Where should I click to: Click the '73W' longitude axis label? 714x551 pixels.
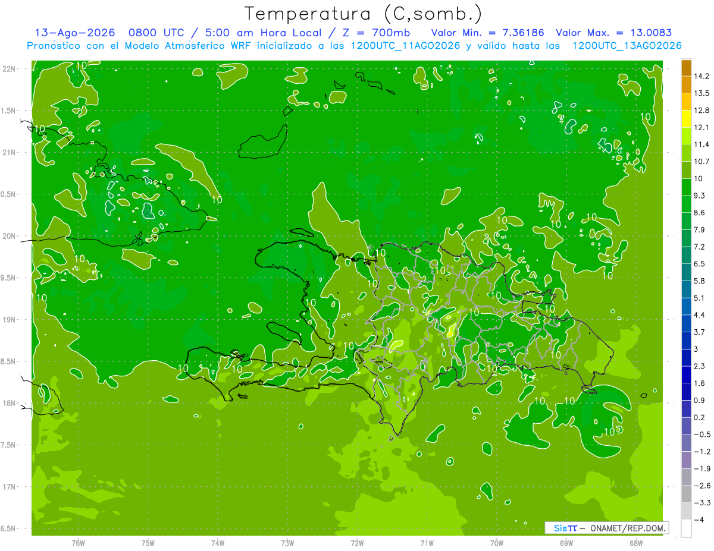pos(287,543)
